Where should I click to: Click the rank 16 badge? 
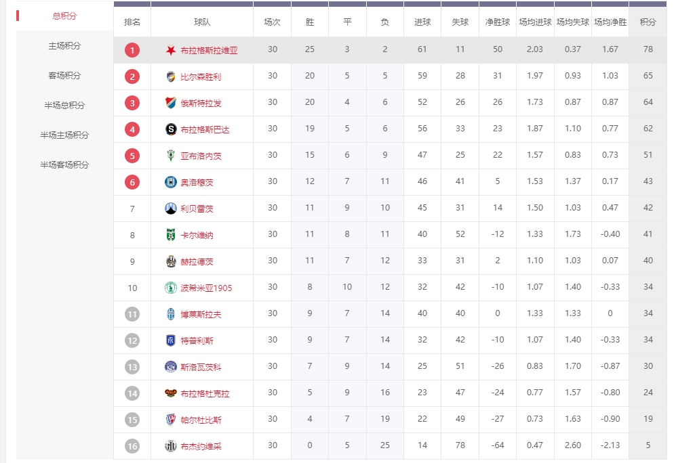132,446
